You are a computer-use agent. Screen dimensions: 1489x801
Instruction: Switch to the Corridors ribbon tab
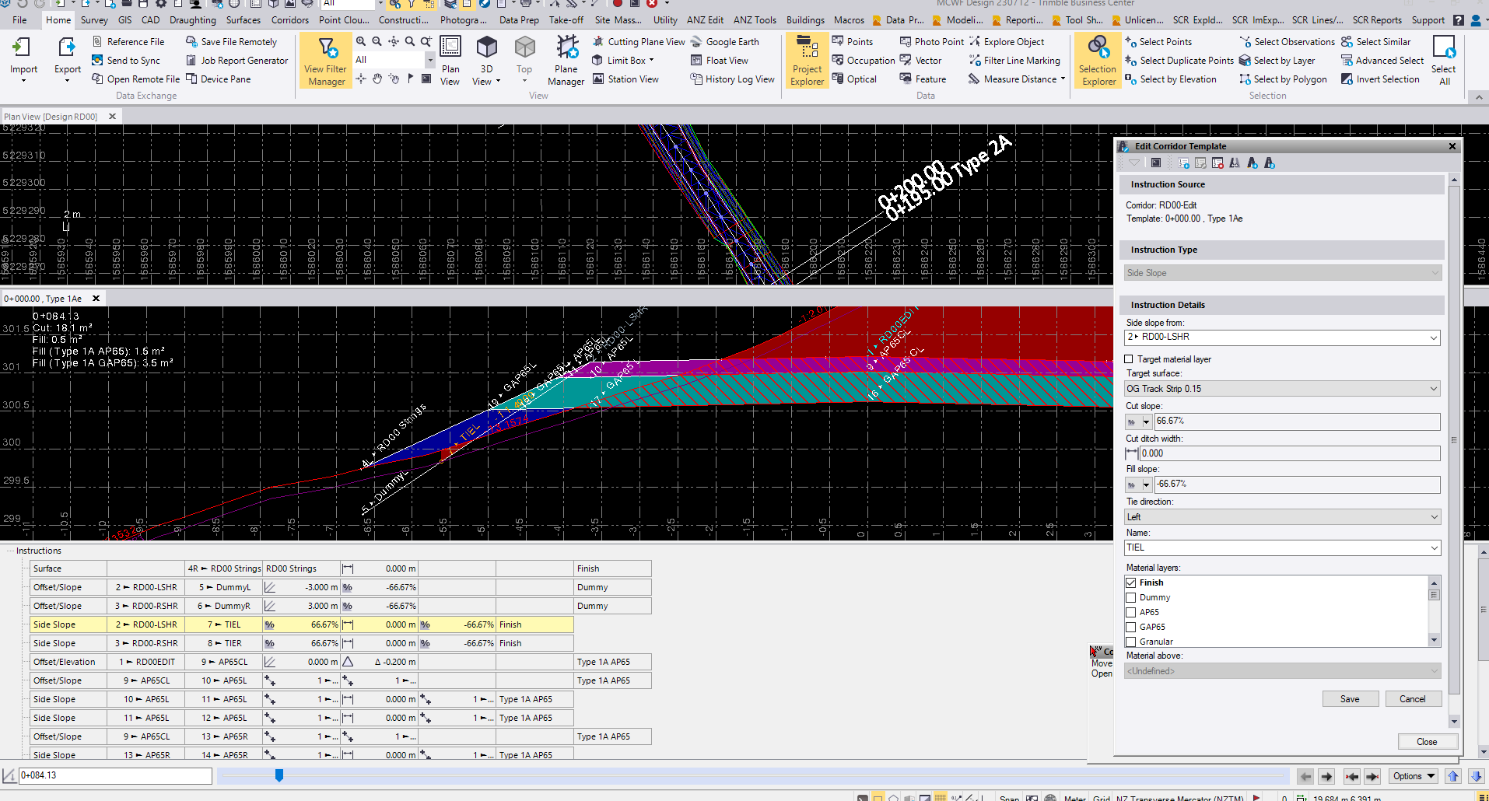(289, 20)
